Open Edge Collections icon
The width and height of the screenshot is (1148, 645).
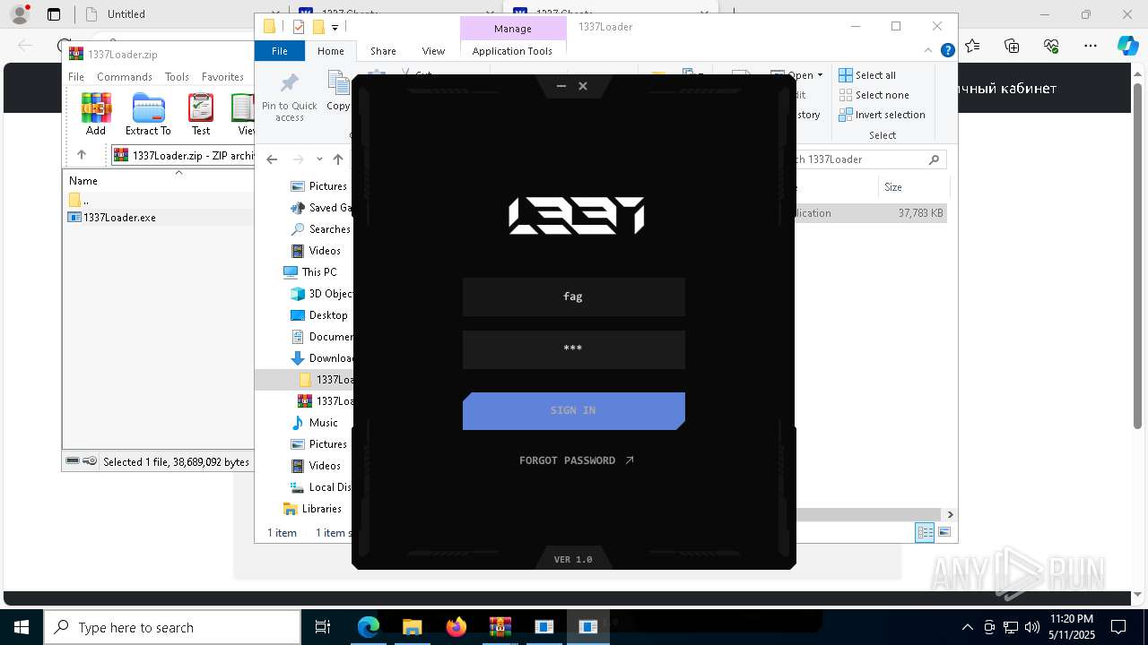click(x=1012, y=46)
